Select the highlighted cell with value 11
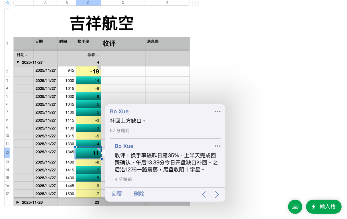Screen dimensions: 347x219 tap(88, 153)
